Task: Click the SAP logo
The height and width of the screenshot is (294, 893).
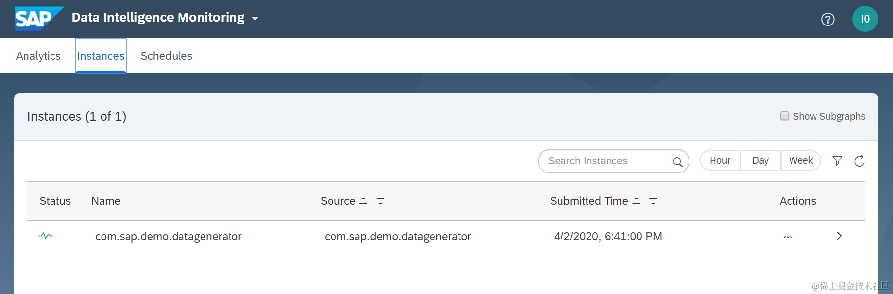Action: coord(39,19)
